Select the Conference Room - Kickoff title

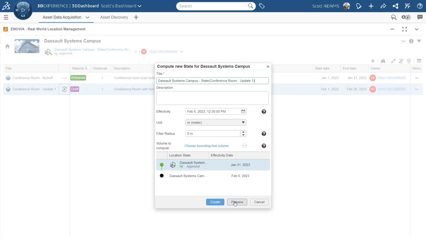(32, 78)
